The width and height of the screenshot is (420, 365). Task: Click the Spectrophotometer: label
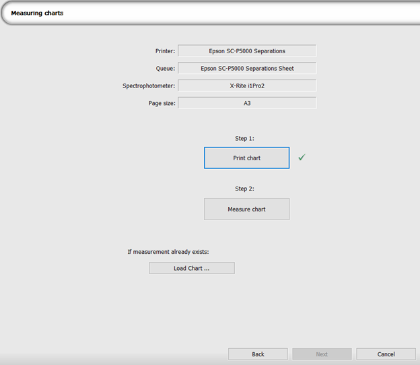point(149,86)
